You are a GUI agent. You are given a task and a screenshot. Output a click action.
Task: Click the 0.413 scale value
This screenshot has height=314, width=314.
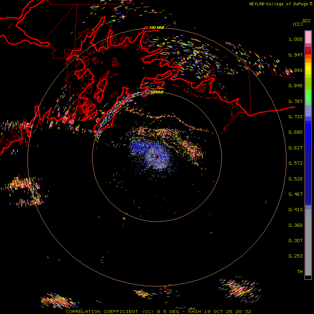[296, 210]
